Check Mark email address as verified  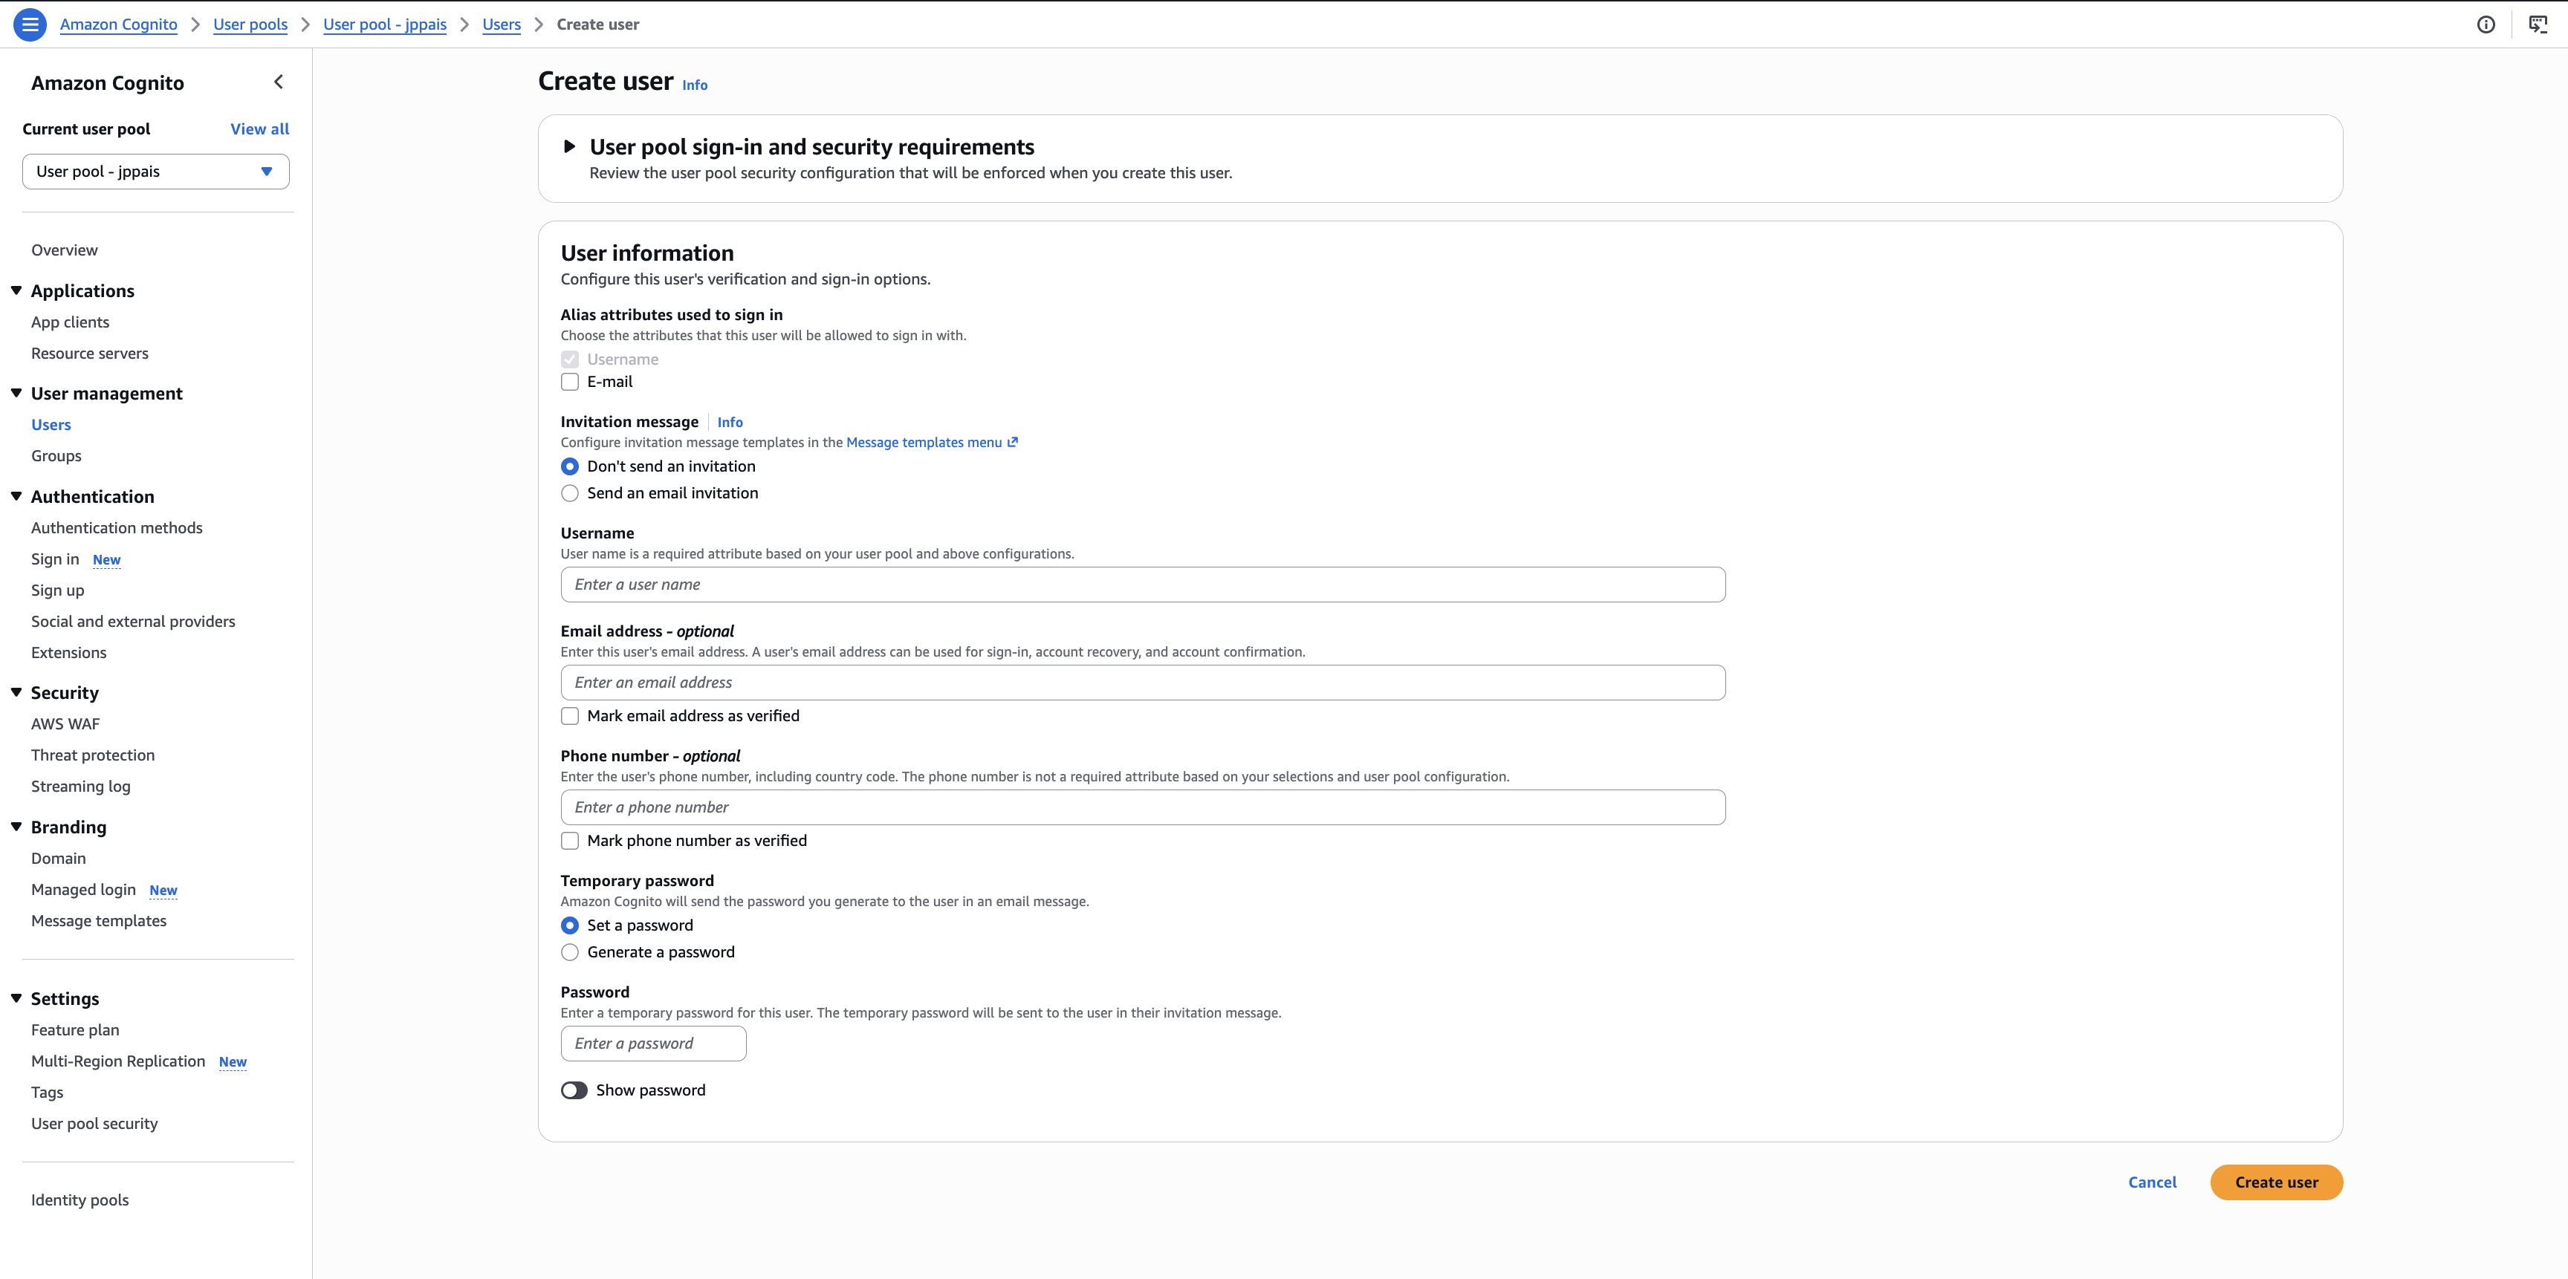pos(569,716)
